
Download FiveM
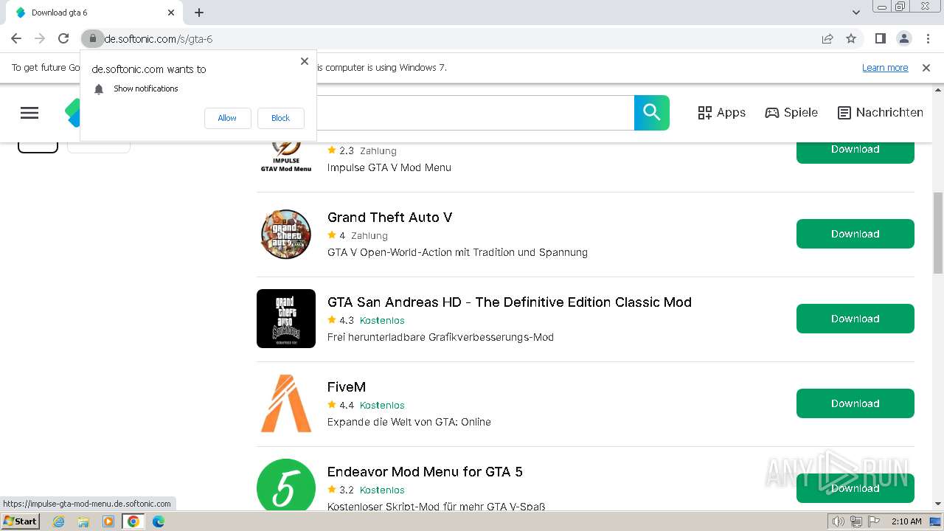pyautogui.click(x=855, y=403)
